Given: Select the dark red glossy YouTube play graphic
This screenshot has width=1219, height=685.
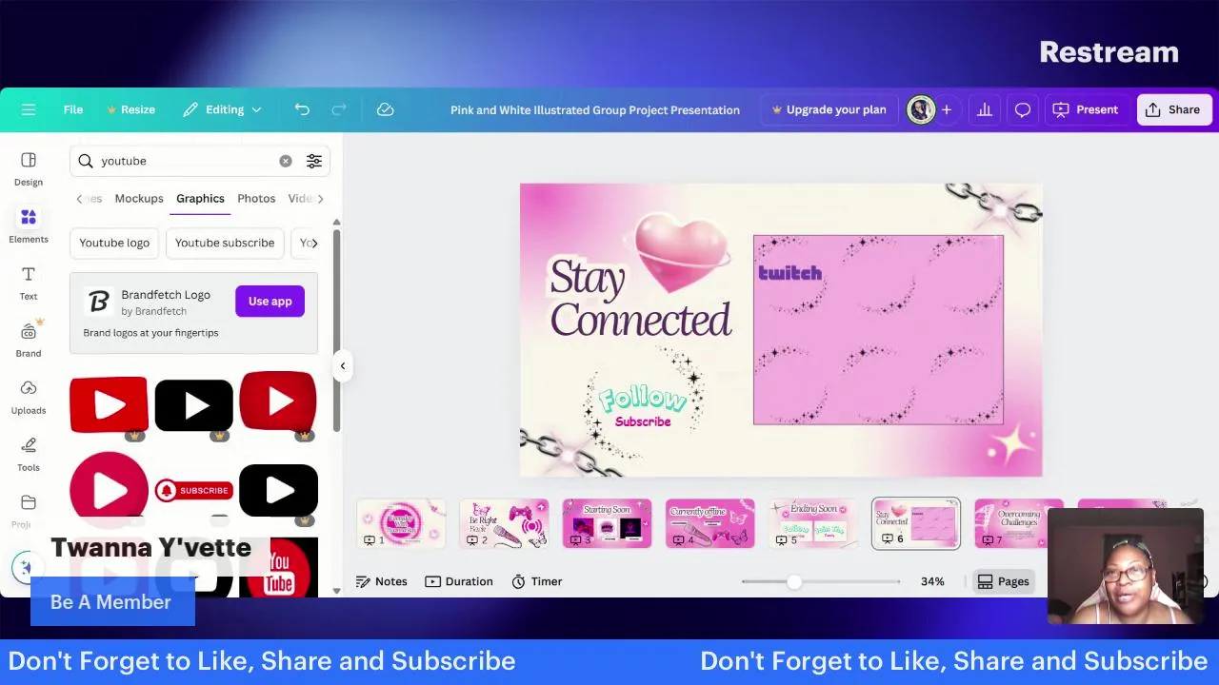Looking at the screenshot, I should pyautogui.click(x=278, y=403).
